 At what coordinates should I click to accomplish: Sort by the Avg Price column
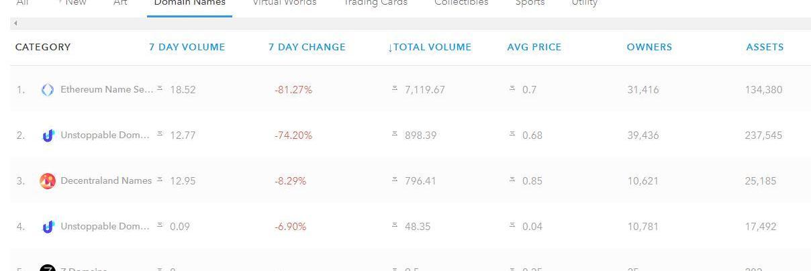[x=534, y=47]
